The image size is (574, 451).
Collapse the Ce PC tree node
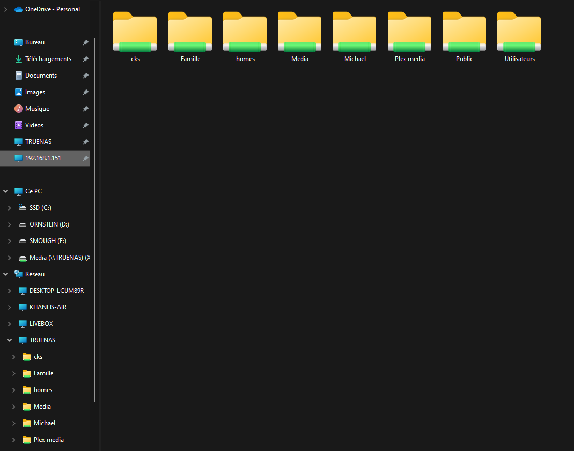click(x=6, y=191)
